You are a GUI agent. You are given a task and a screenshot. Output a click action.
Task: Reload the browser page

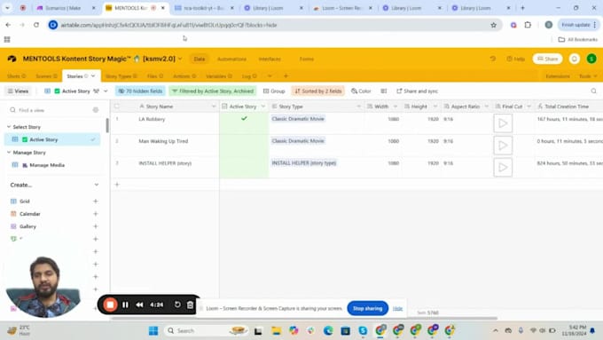tap(36, 25)
